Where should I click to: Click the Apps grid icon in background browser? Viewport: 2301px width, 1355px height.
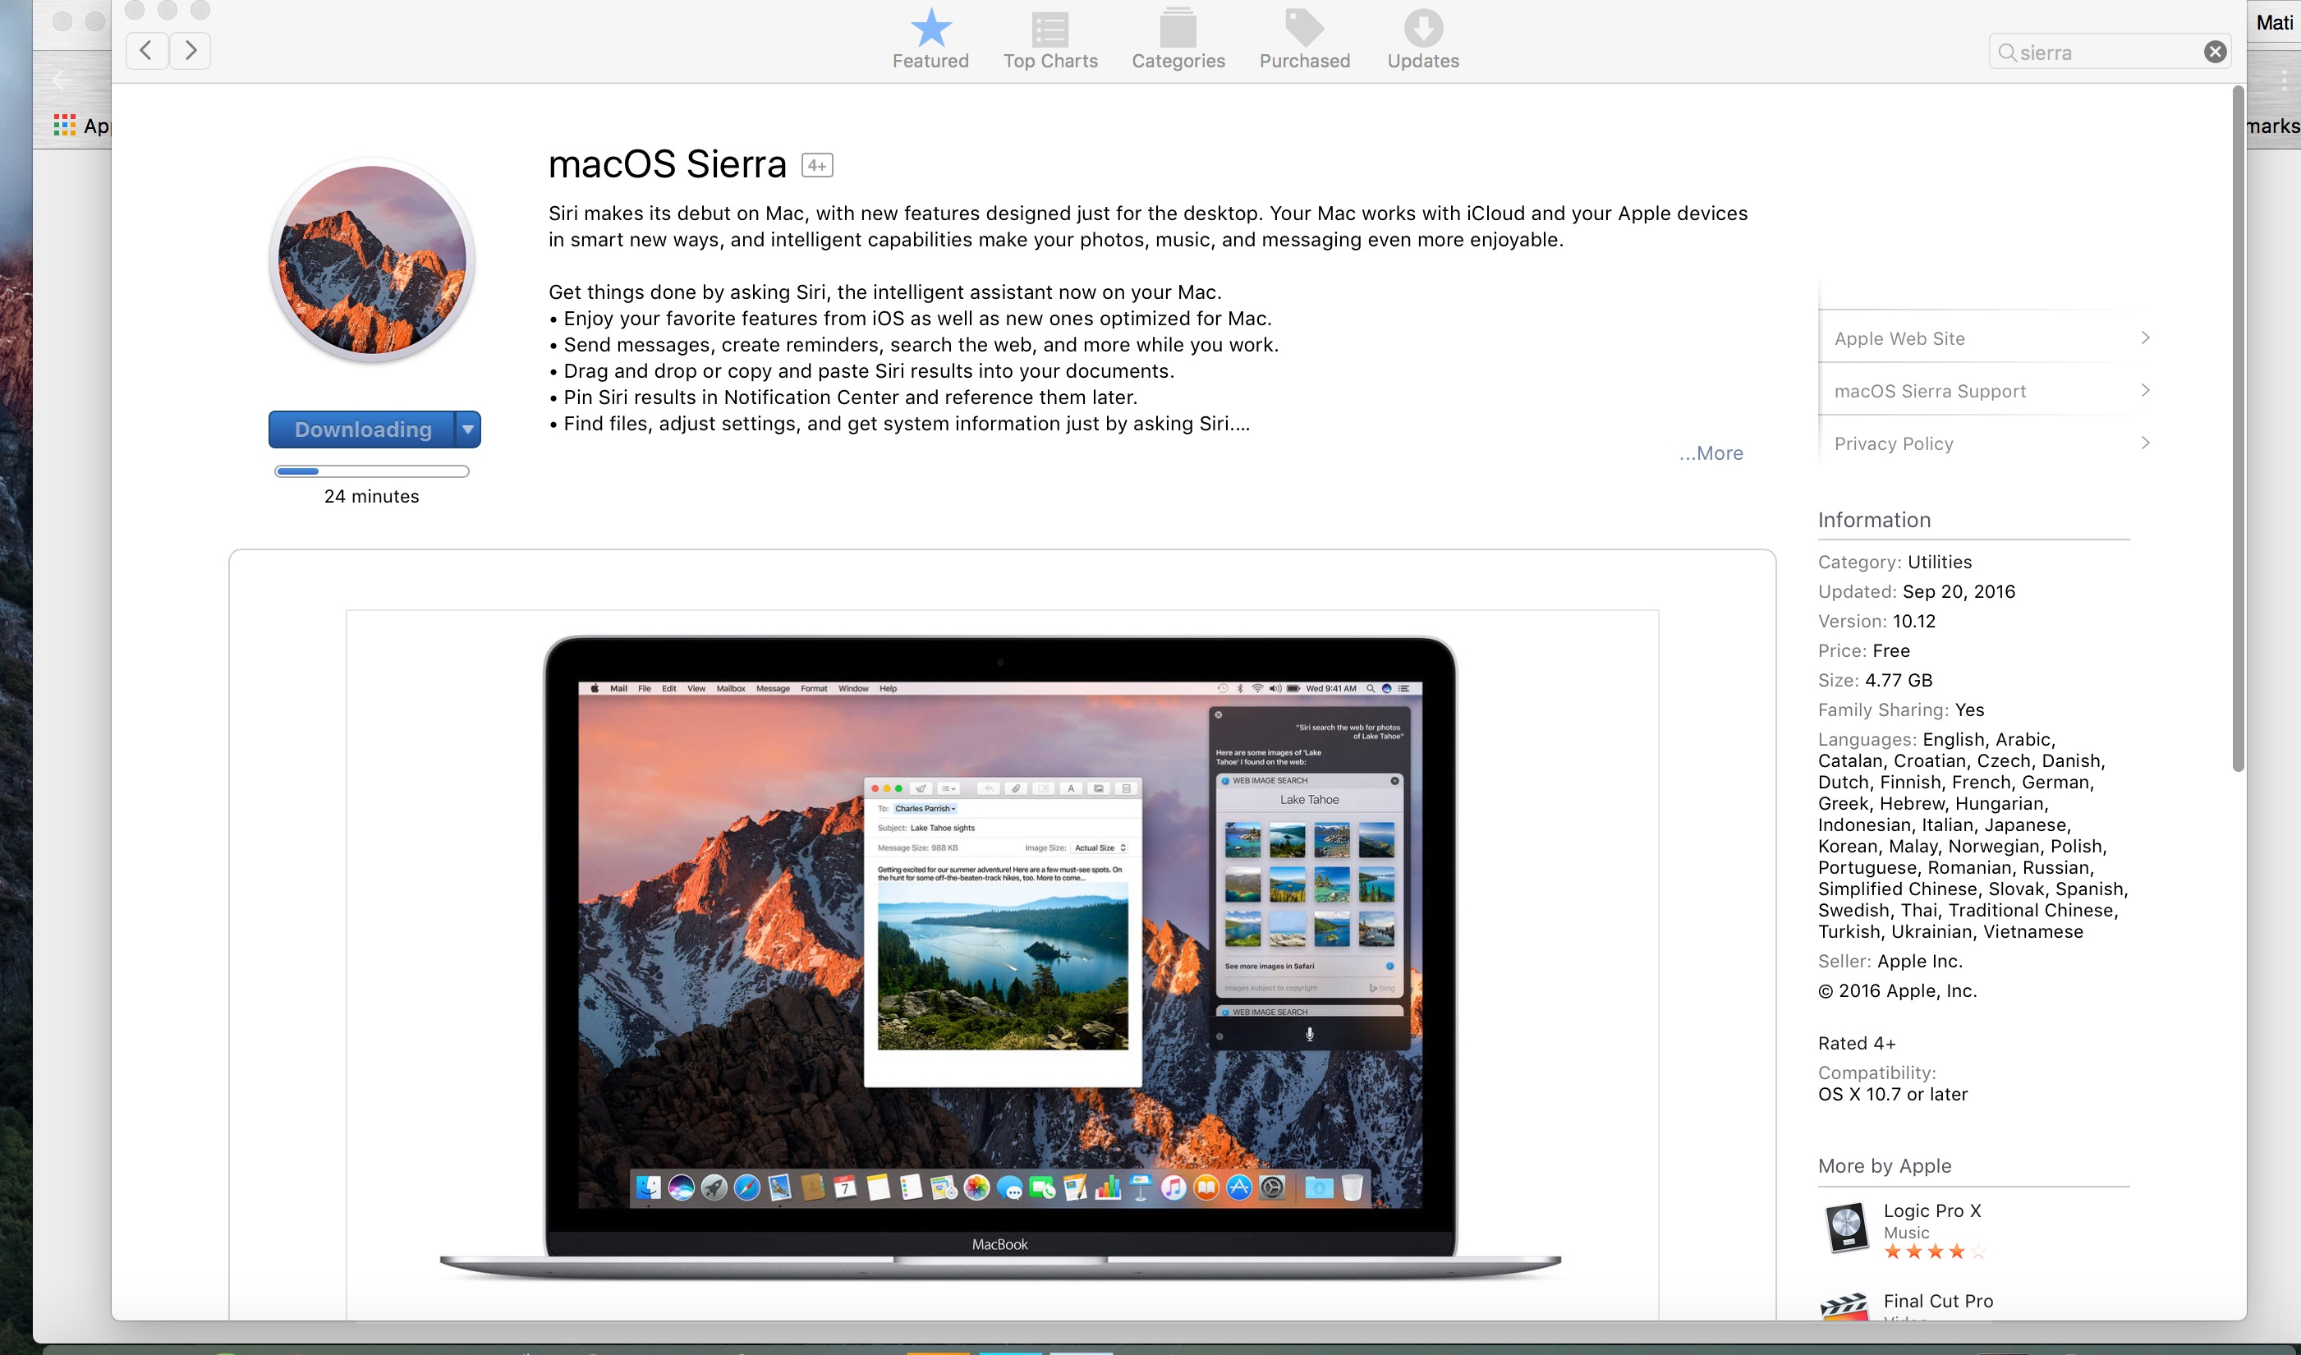(x=64, y=125)
